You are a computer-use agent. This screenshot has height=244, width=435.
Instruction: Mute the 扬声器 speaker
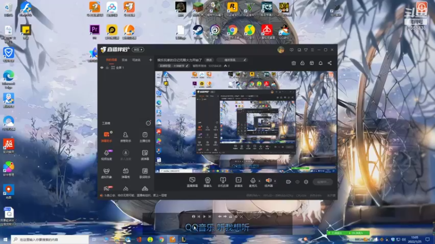(269, 182)
